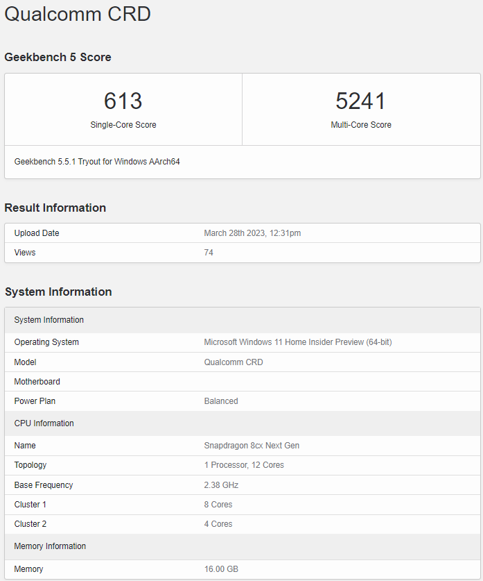
Task: Select the Model value Qualcomm CRD
Action: pyautogui.click(x=234, y=362)
